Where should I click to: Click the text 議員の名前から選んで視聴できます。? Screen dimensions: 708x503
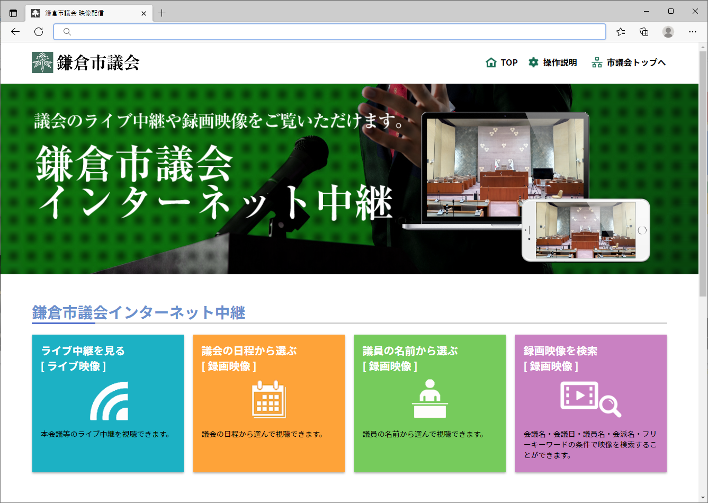[424, 434]
